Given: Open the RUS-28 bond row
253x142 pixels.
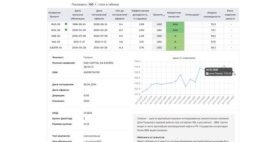Looking at the screenshot, I should click(143, 24).
